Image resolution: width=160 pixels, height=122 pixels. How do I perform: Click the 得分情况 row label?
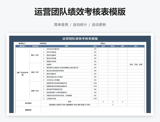click(28, 103)
